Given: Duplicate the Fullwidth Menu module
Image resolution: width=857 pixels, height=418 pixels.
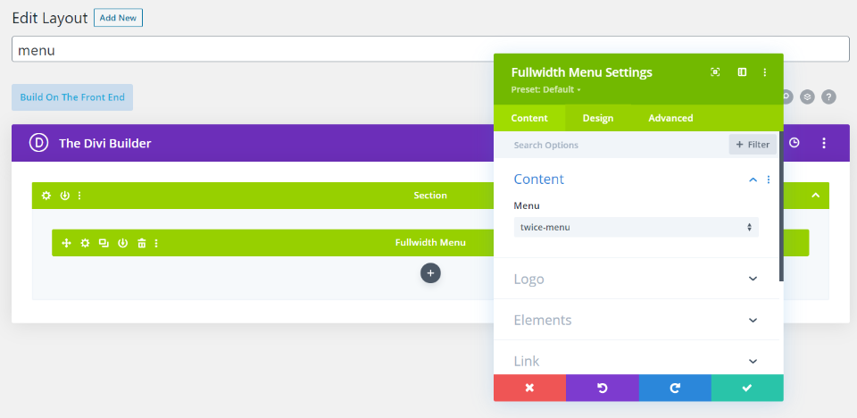Looking at the screenshot, I should tap(104, 243).
